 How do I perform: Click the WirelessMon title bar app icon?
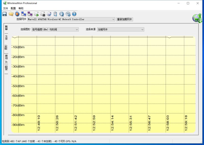click(5, 3)
